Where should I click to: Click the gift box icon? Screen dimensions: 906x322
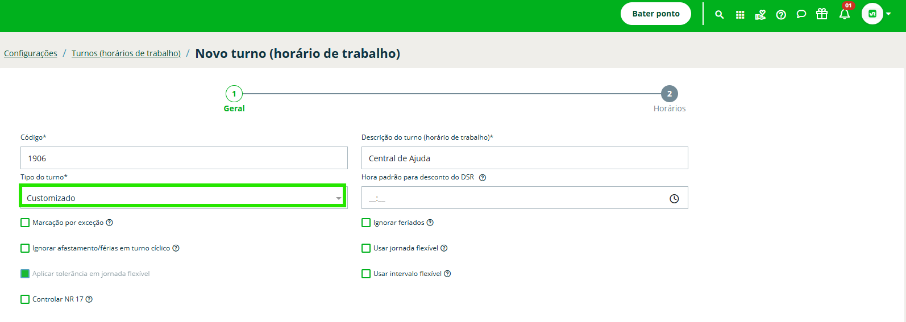coord(822,14)
